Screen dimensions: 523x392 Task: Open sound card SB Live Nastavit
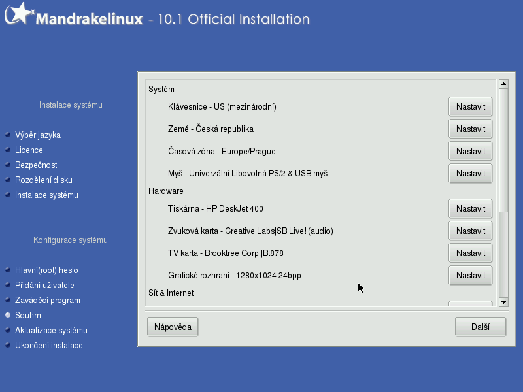tap(470, 231)
